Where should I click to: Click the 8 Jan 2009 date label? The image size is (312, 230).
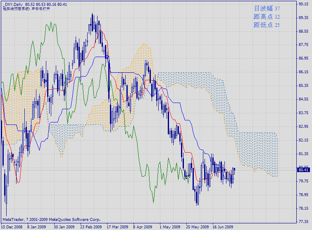click(36, 227)
